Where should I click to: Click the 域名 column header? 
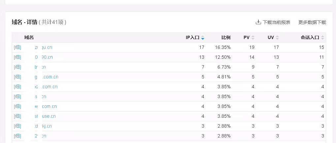click(x=29, y=38)
